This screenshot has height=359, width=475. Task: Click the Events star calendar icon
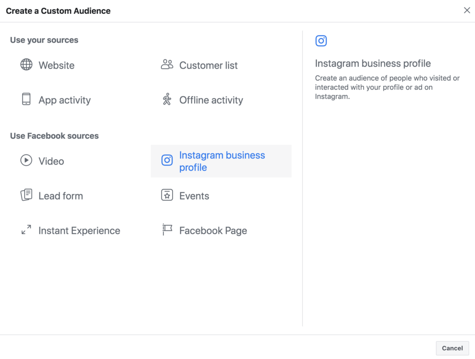coord(167,195)
